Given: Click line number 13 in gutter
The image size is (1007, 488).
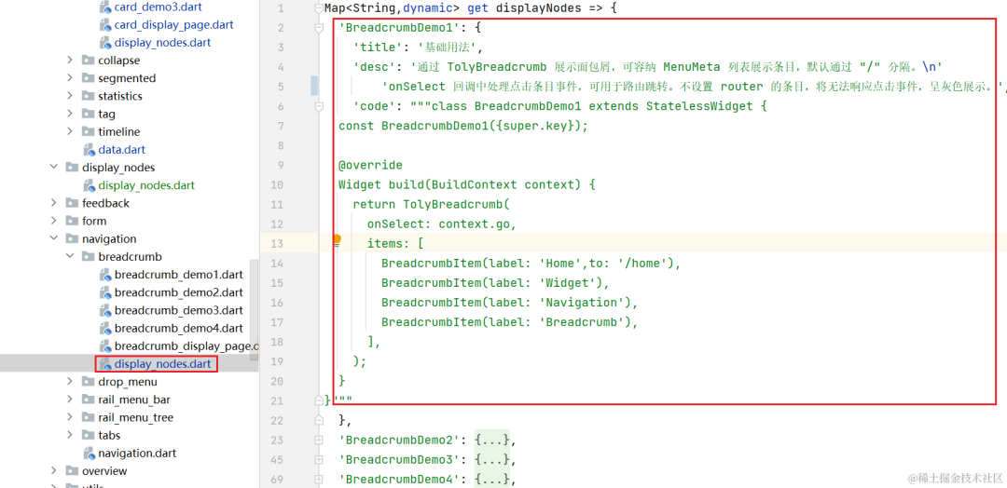Looking at the screenshot, I should tap(278, 244).
